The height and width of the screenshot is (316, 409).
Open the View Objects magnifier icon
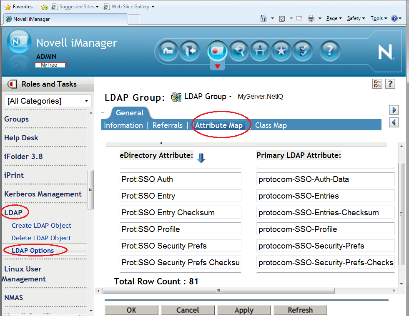(238, 50)
